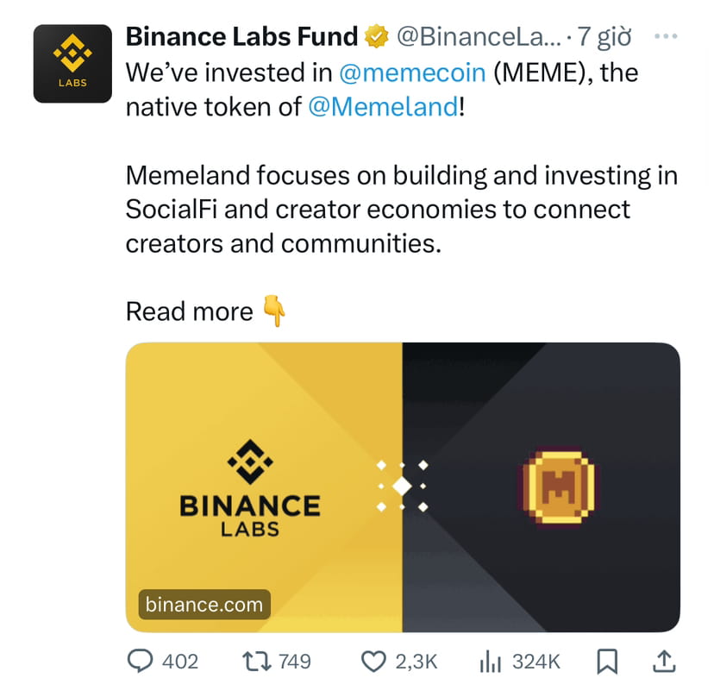Bookmark this tweet

coord(607,661)
